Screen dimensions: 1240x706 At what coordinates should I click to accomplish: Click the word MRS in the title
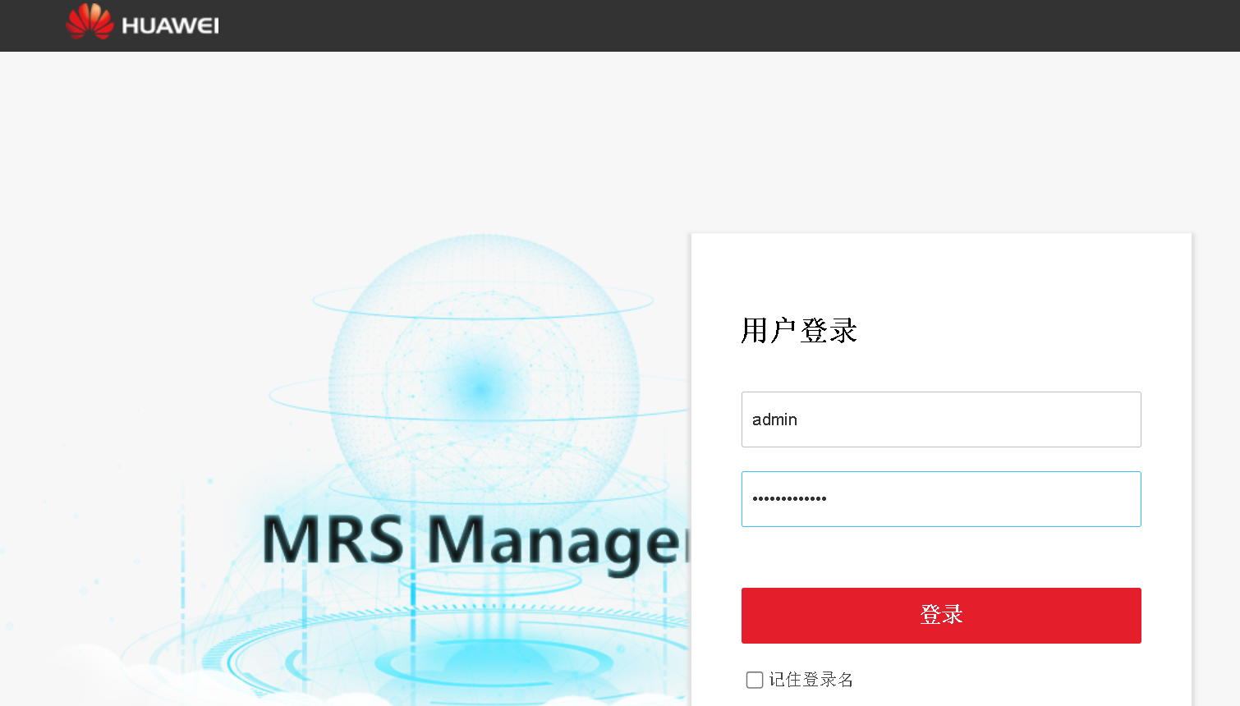333,540
